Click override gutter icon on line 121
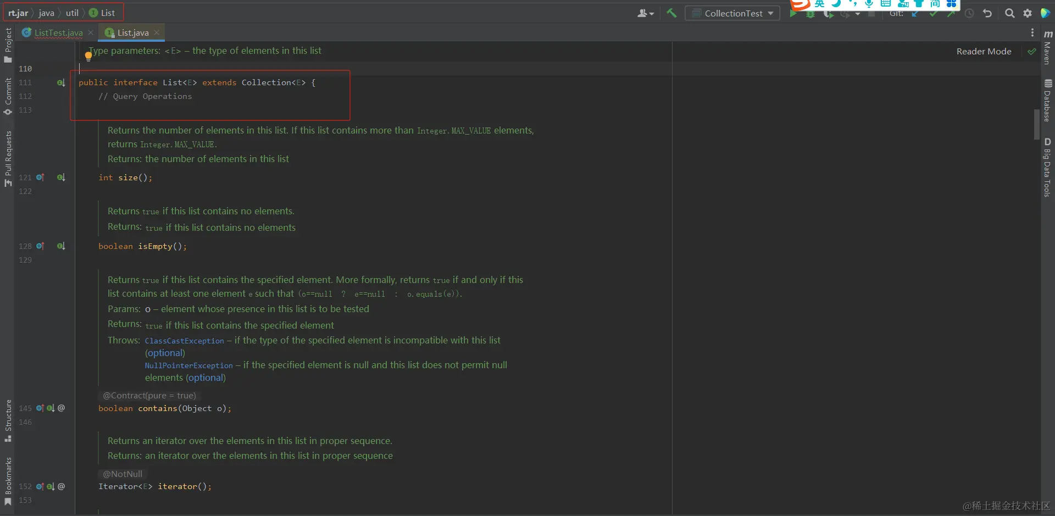The height and width of the screenshot is (516, 1055). point(40,177)
